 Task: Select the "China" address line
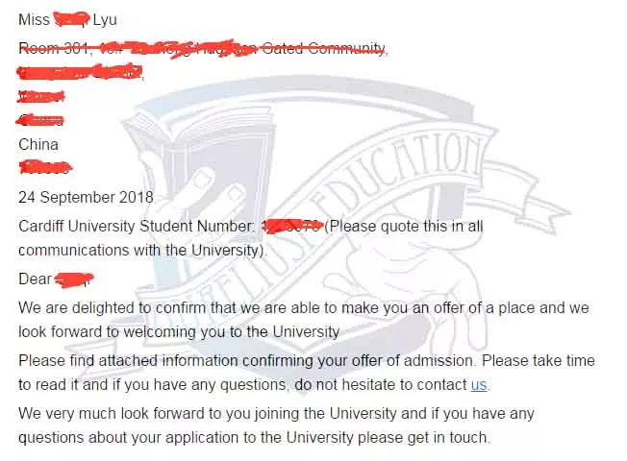[x=38, y=145]
